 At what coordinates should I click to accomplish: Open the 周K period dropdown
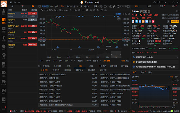(x=69, y=6)
